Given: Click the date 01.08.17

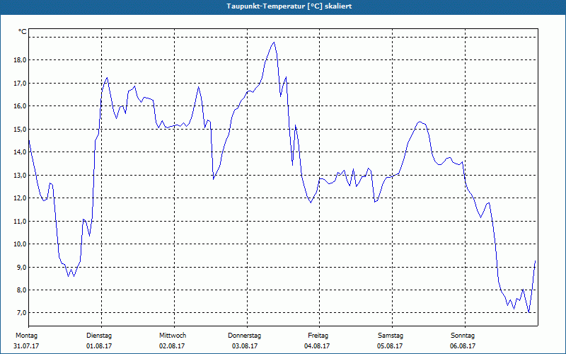Looking at the screenshot, I should (99, 346).
